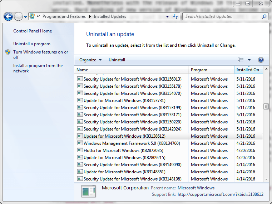Click icon of update KB3149090
Image resolution: width=272 pixels, height=204 pixels.
pyautogui.click(x=80, y=164)
